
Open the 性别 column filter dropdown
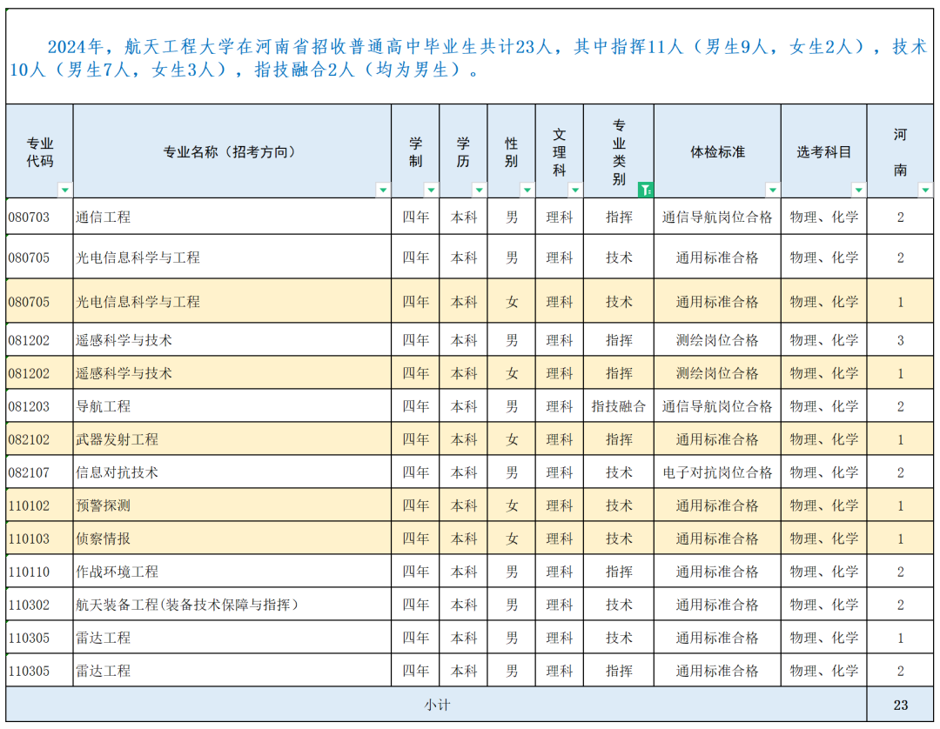coord(527,190)
